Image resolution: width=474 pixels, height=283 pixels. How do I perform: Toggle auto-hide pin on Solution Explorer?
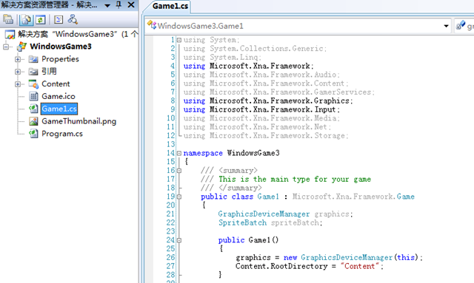coord(118,5)
